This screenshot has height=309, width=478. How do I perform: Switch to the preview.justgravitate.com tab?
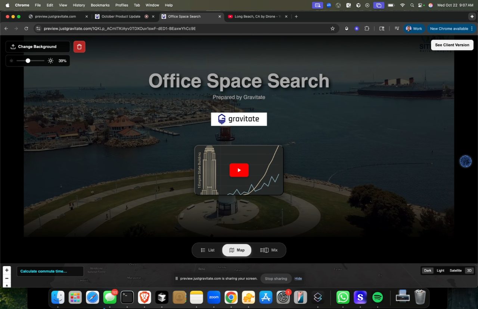(x=55, y=16)
